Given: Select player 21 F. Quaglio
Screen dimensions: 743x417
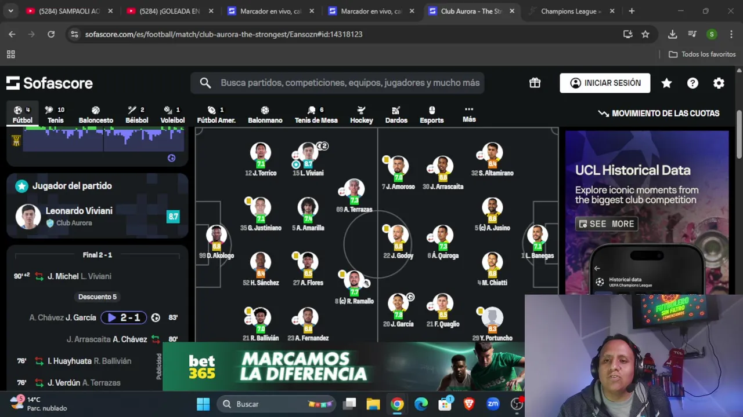Looking at the screenshot, I should tap(443, 310).
